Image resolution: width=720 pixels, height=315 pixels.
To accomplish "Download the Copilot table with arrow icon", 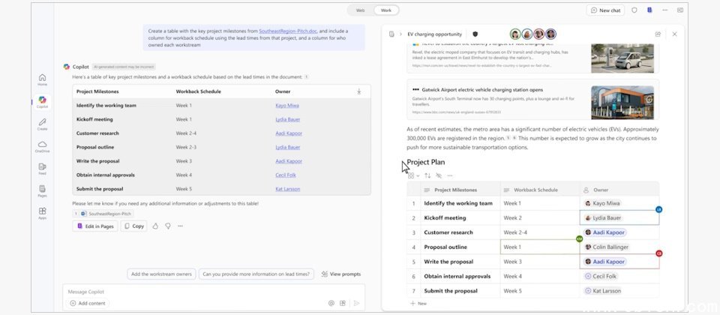I will point(358,91).
